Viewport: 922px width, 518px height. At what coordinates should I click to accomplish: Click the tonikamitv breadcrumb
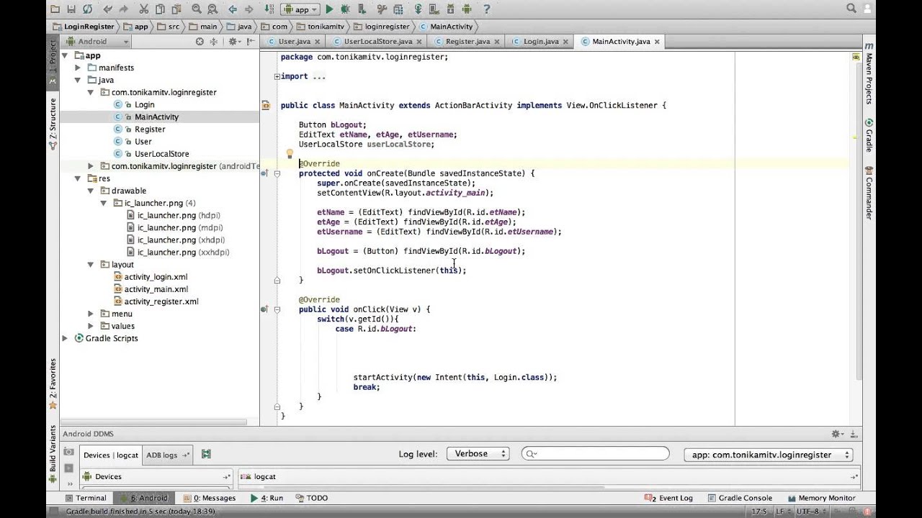tap(321, 27)
